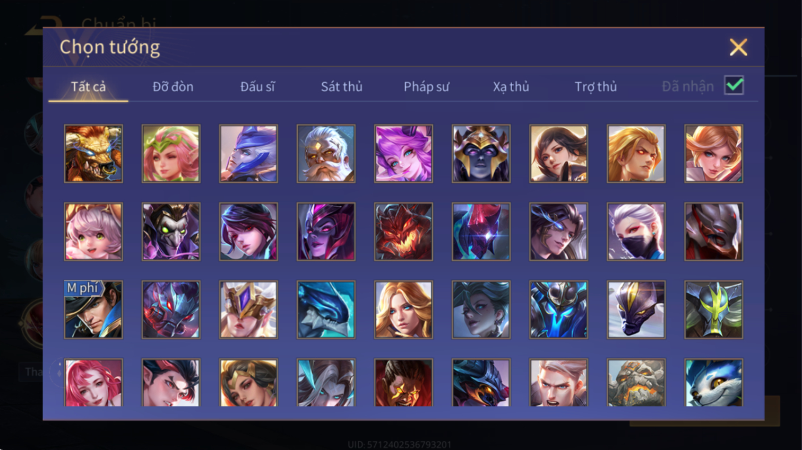Select the golden lion beast hero portrait
Screen dimensions: 802x450
[x=93, y=154]
